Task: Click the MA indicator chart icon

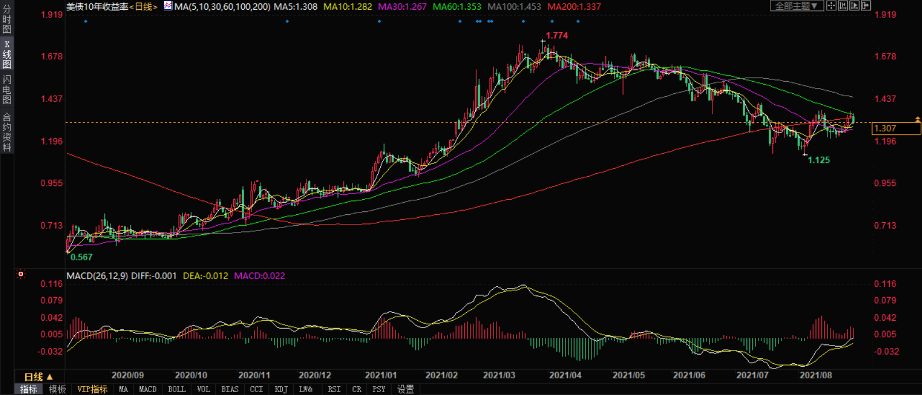Action: (x=168, y=6)
